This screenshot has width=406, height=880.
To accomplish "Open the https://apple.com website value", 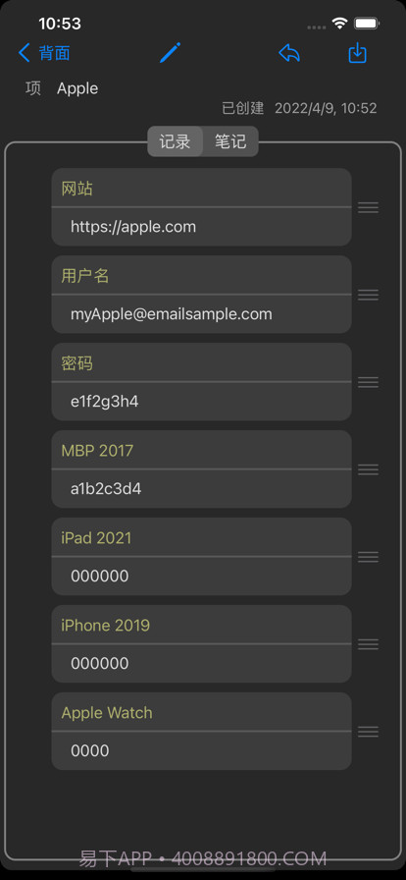I will point(201,227).
